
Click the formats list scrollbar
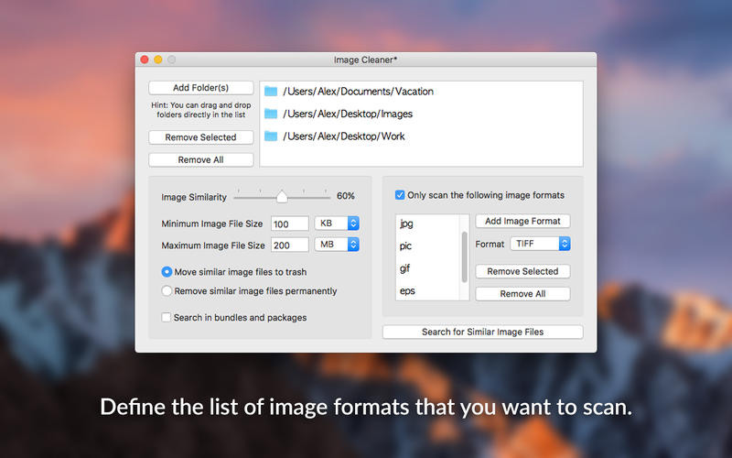pos(465,257)
